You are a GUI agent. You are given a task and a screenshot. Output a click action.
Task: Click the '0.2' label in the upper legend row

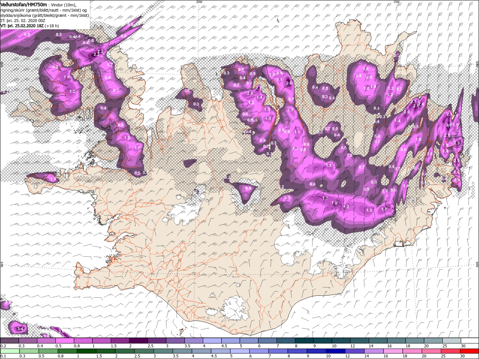[x=3, y=346]
